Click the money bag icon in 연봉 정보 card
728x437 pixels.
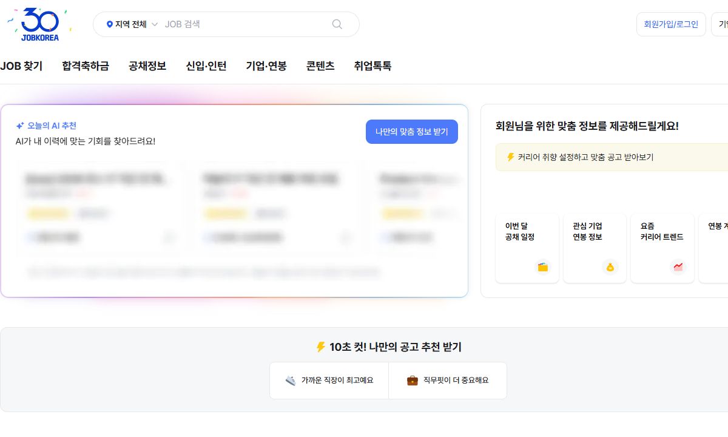[610, 267]
